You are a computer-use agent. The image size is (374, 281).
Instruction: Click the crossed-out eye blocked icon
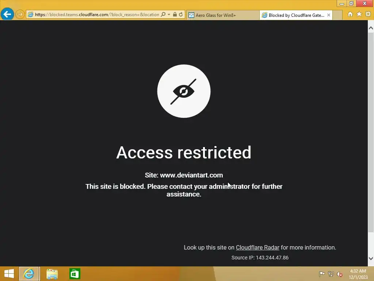(184, 91)
